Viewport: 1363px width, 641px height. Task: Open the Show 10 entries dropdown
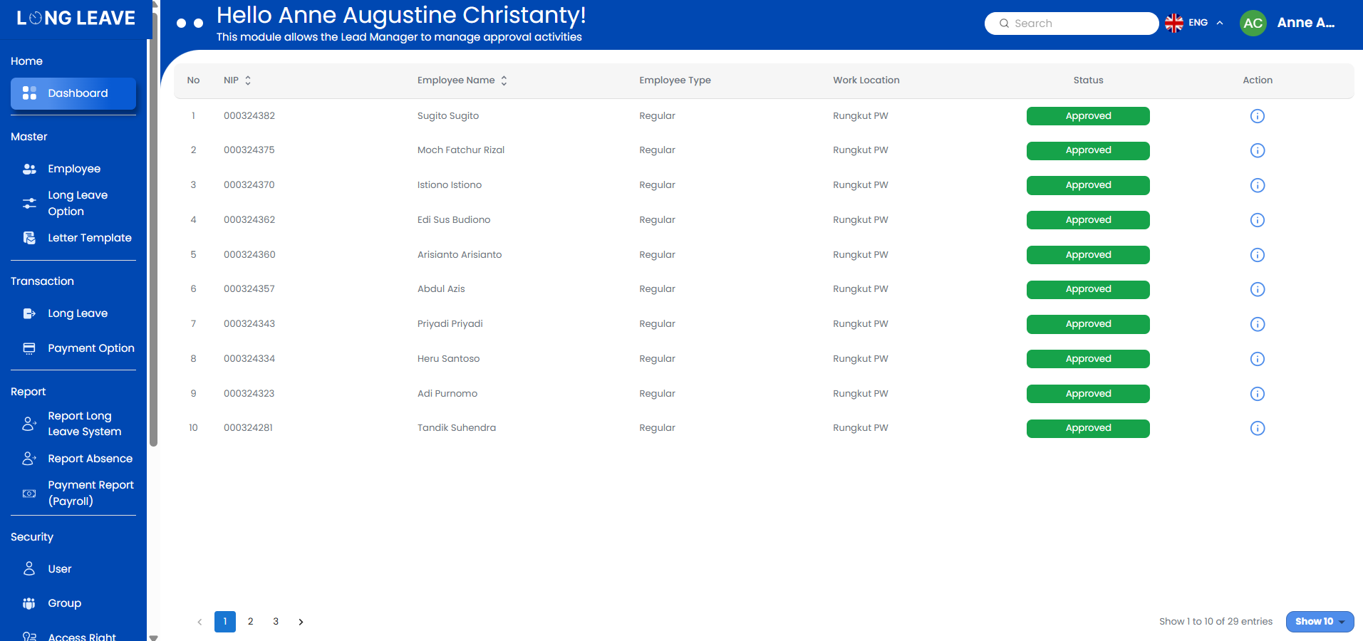click(1320, 622)
